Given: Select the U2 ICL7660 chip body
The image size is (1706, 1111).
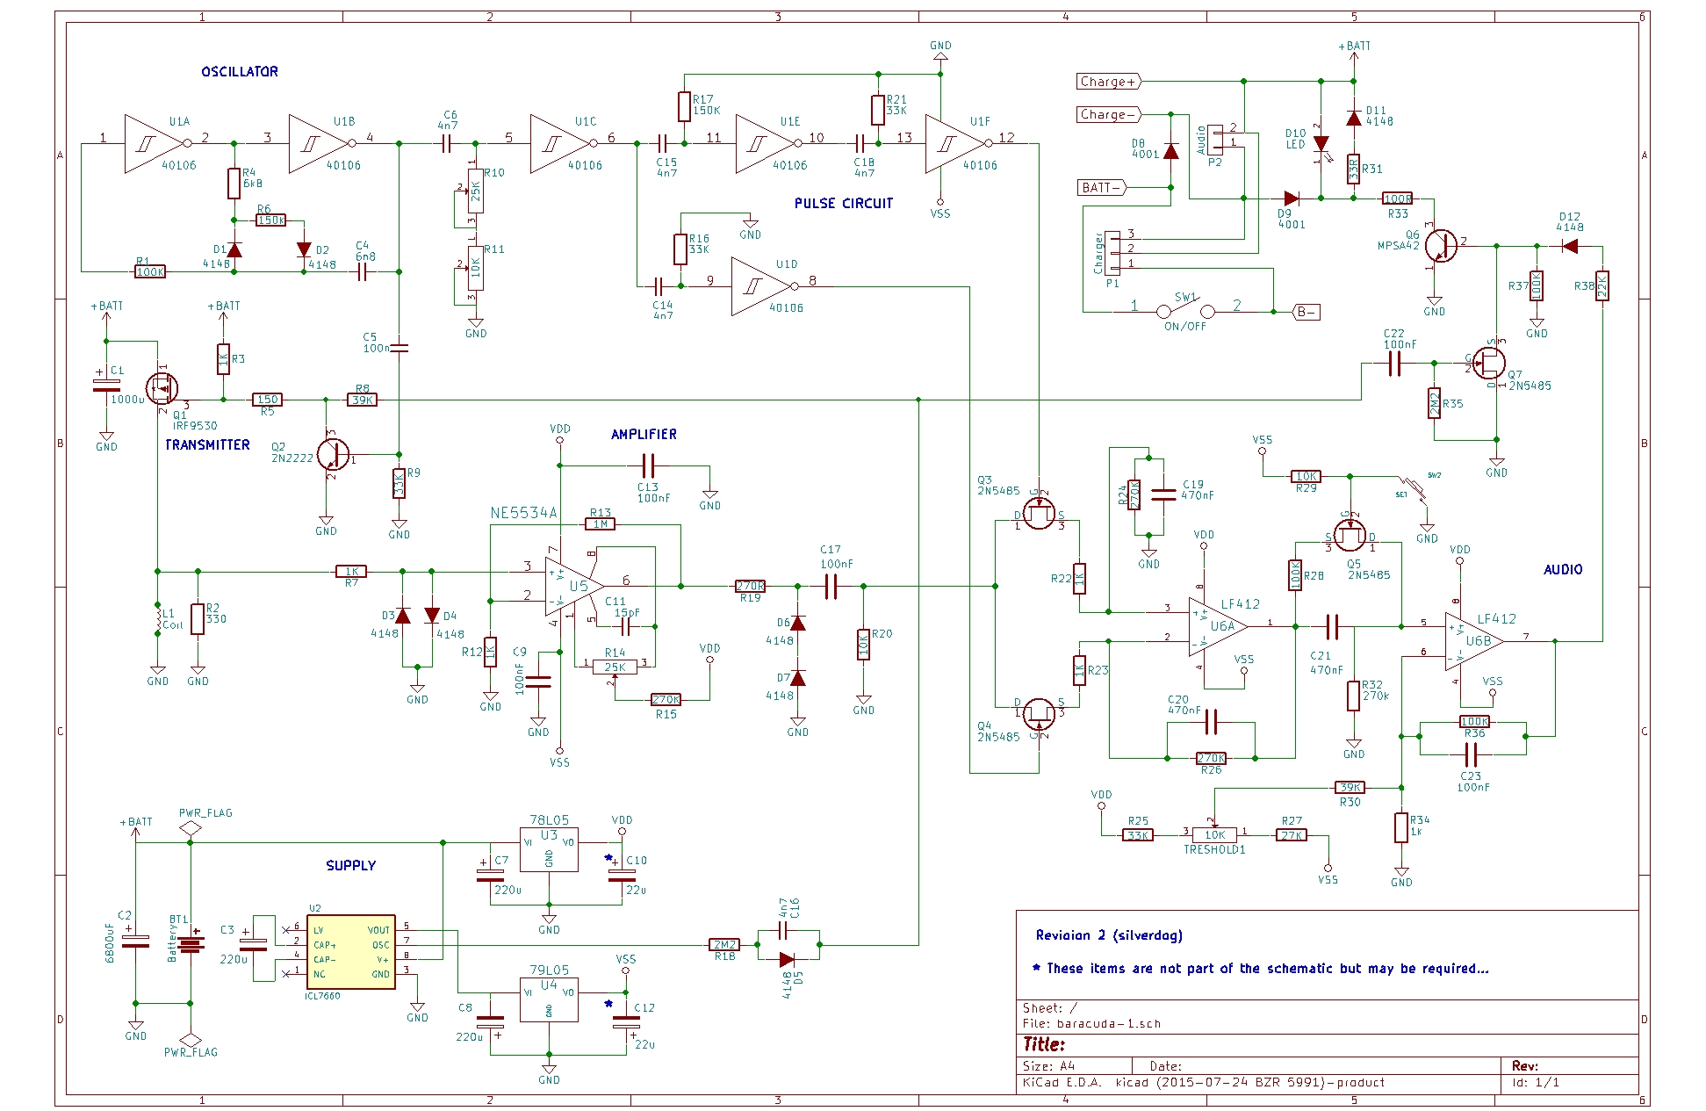Looking at the screenshot, I should [x=350, y=951].
